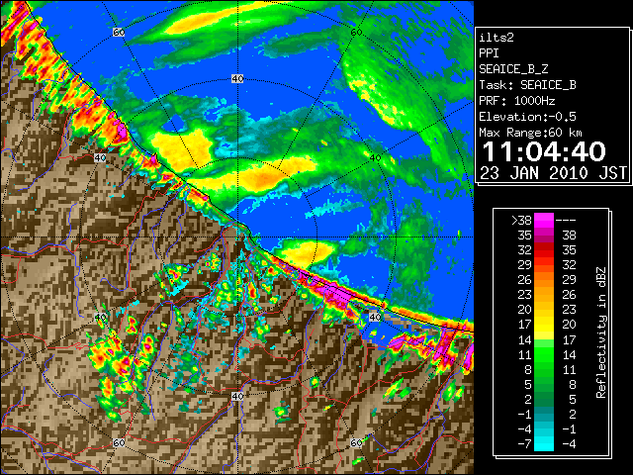633x475 pixels.
Task: Click the 60 km ring label at southwest
Action: point(119,442)
